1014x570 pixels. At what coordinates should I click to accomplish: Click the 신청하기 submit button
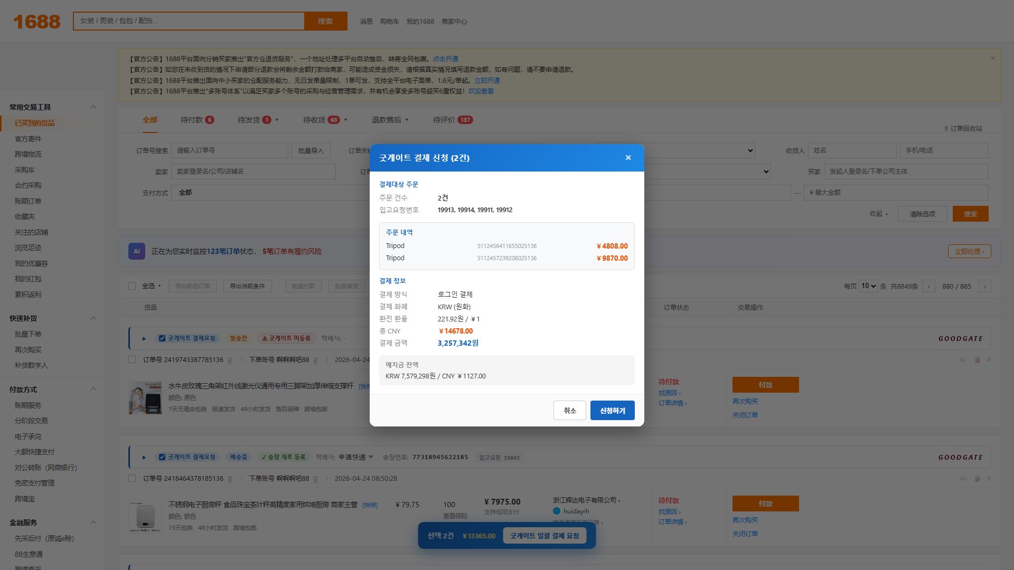(x=612, y=411)
